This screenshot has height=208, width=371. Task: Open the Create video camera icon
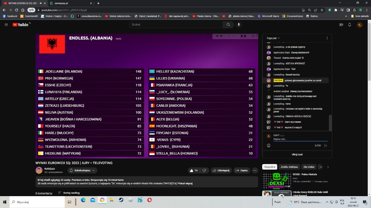[341, 25]
